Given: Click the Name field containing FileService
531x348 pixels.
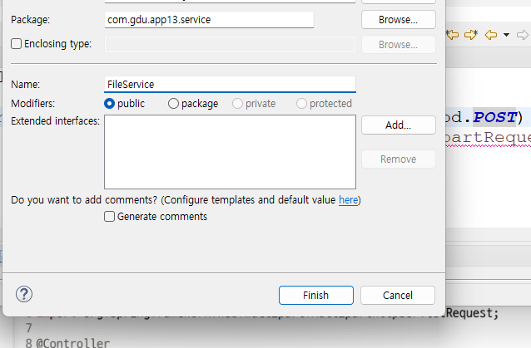Looking at the screenshot, I should pos(230,84).
